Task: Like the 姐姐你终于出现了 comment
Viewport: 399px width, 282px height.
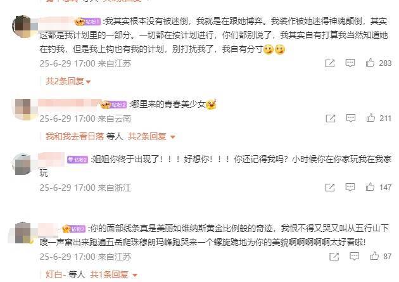Action: tap(370, 187)
